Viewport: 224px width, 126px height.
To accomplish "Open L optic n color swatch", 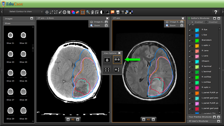I will click(x=197, y=46).
